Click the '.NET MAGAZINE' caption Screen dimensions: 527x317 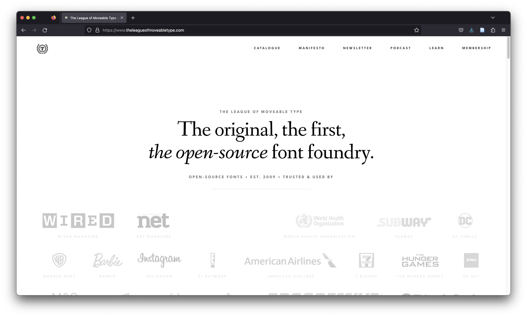[x=153, y=236]
